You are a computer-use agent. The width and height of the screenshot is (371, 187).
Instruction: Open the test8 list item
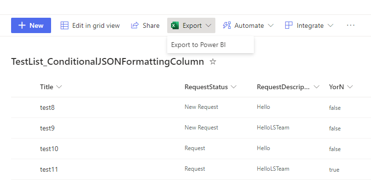point(47,107)
